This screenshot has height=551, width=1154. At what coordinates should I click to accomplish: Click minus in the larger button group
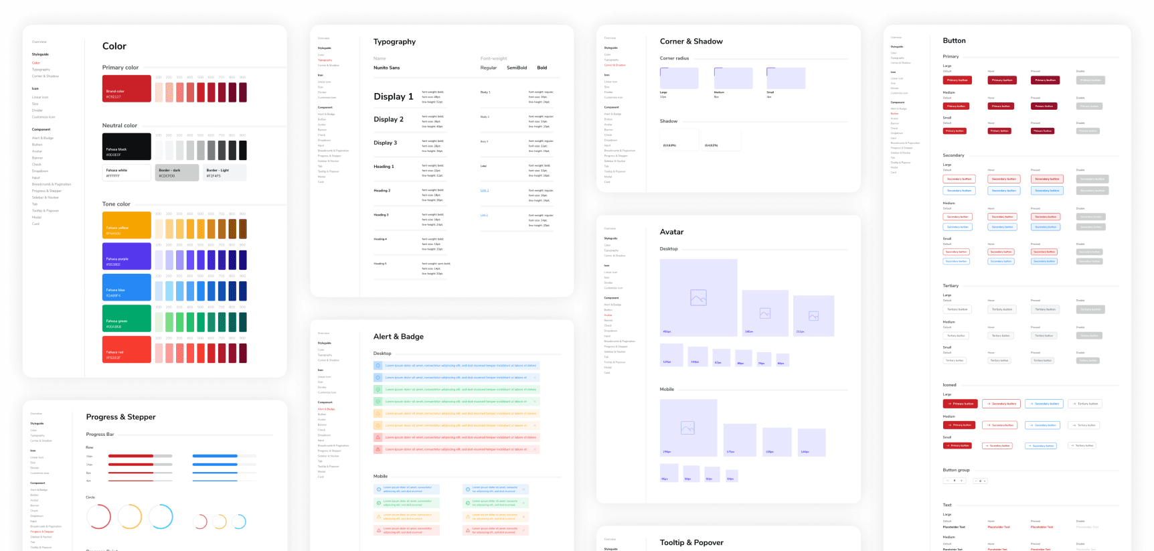click(x=947, y=481)
